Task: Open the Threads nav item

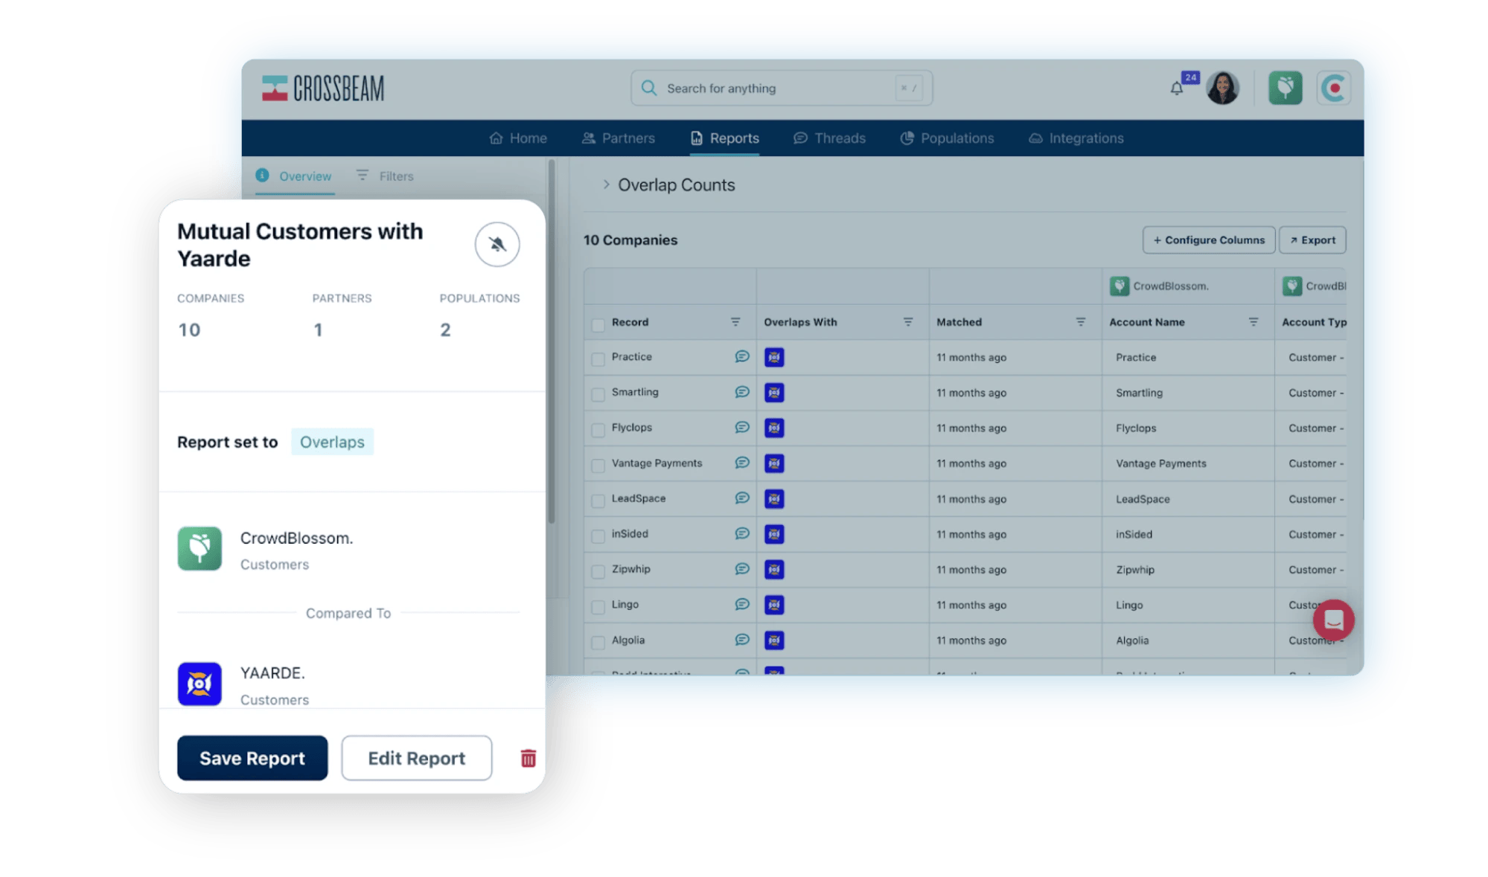Action: click(x=830, y=138)
